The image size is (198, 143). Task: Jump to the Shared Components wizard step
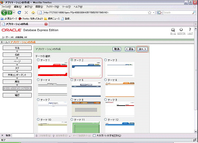click(17, 75)
